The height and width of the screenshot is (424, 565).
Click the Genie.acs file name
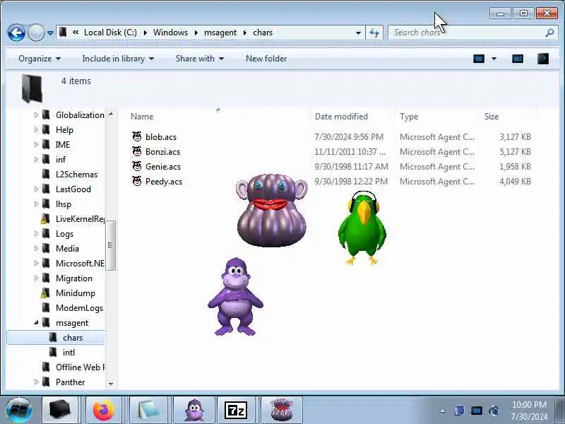pos(163,167)
